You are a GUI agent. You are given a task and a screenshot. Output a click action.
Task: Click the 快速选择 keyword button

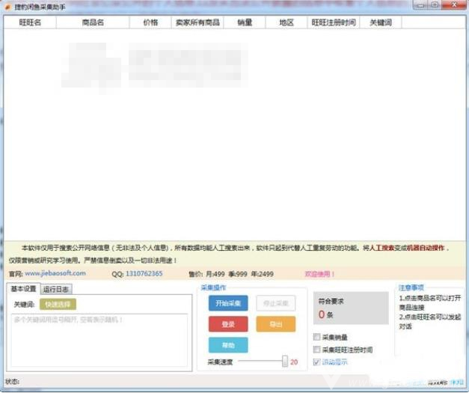(58, 305)
